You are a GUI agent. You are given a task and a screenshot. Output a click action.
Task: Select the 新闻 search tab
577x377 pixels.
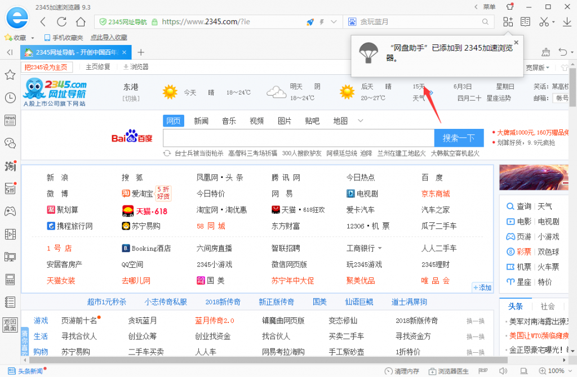(201, 121)
